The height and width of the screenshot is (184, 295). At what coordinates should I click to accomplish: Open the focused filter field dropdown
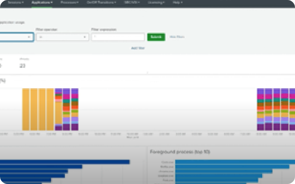point(17,37)
